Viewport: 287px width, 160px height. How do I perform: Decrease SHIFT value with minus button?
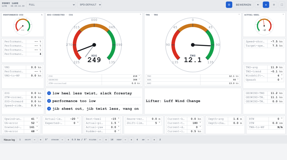pos(34,140)
